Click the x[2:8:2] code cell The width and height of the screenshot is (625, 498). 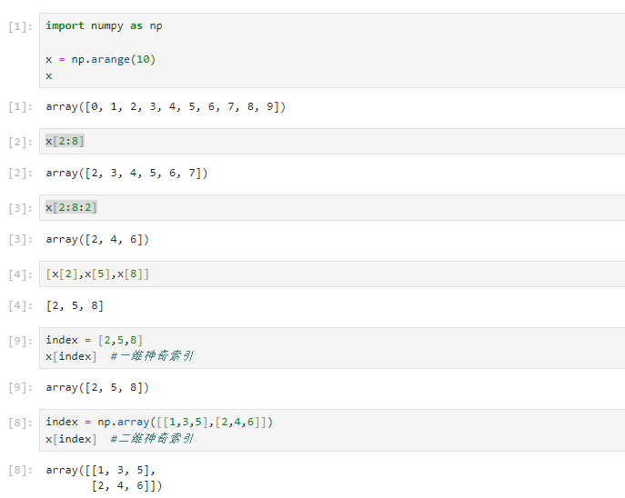[332, 208]
